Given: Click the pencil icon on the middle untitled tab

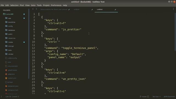Looking at the screenshot, I should (x=92, y=10).
